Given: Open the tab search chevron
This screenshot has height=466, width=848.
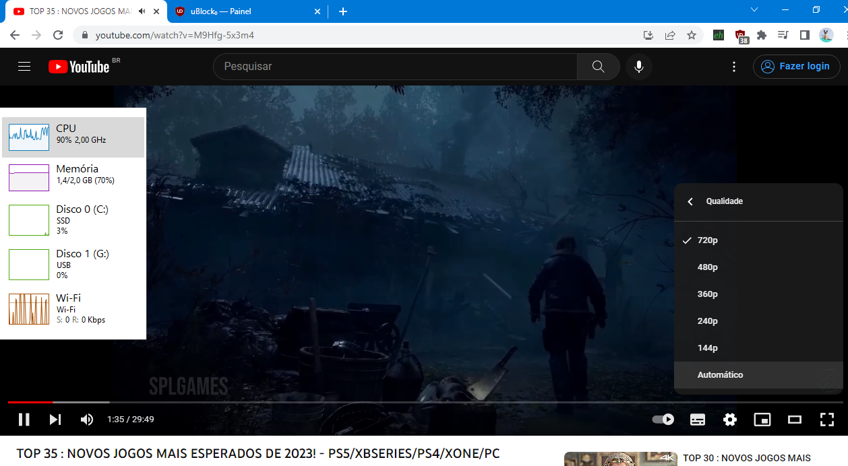Looking at the screenshot, I should 754,9.
